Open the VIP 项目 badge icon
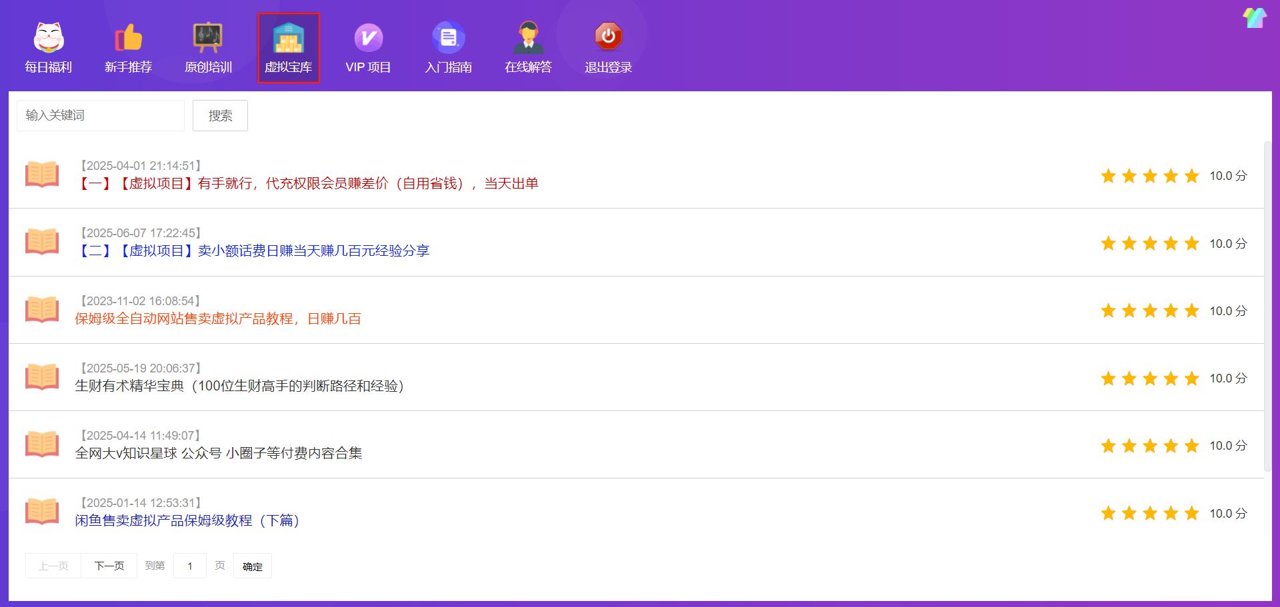 pos(369,37)
